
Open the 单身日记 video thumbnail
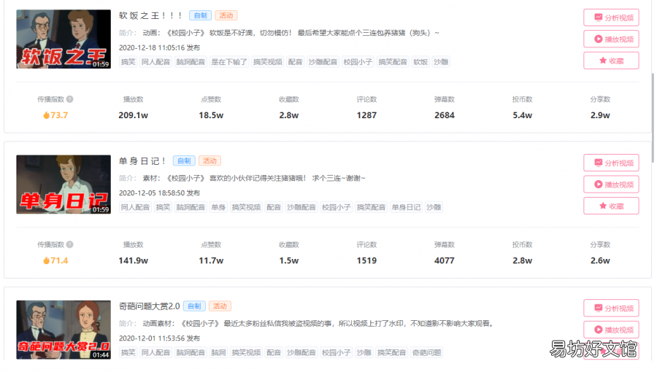[64, 185]
